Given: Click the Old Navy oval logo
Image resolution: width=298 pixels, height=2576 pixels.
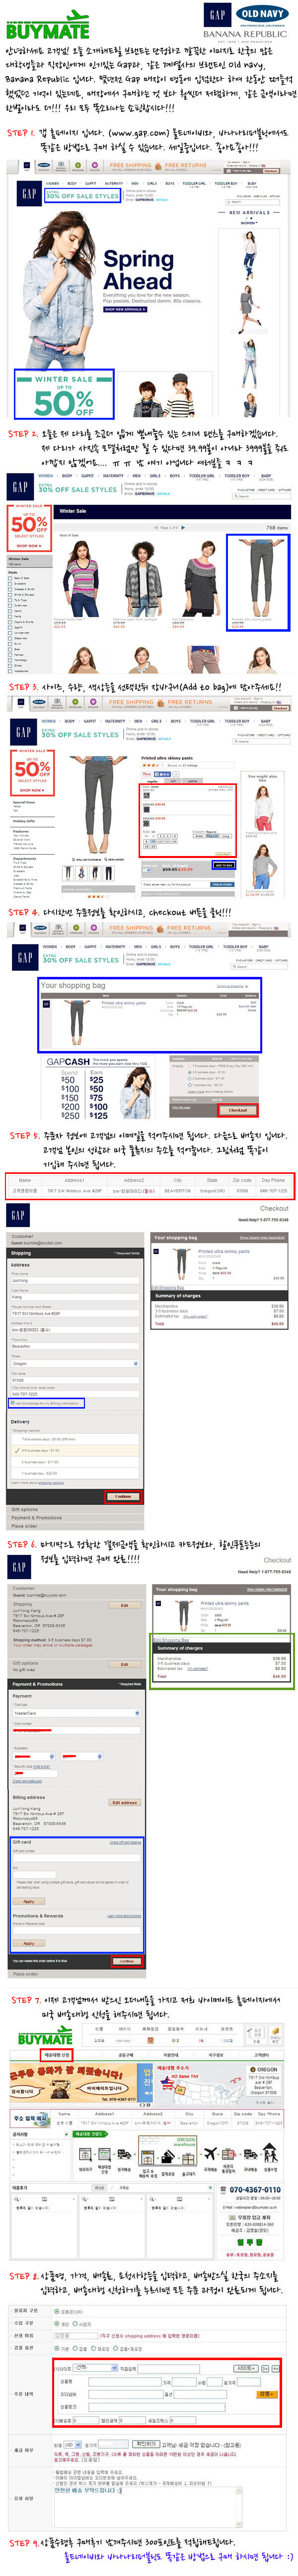Looking at the screenshot, I should (261, 15).
